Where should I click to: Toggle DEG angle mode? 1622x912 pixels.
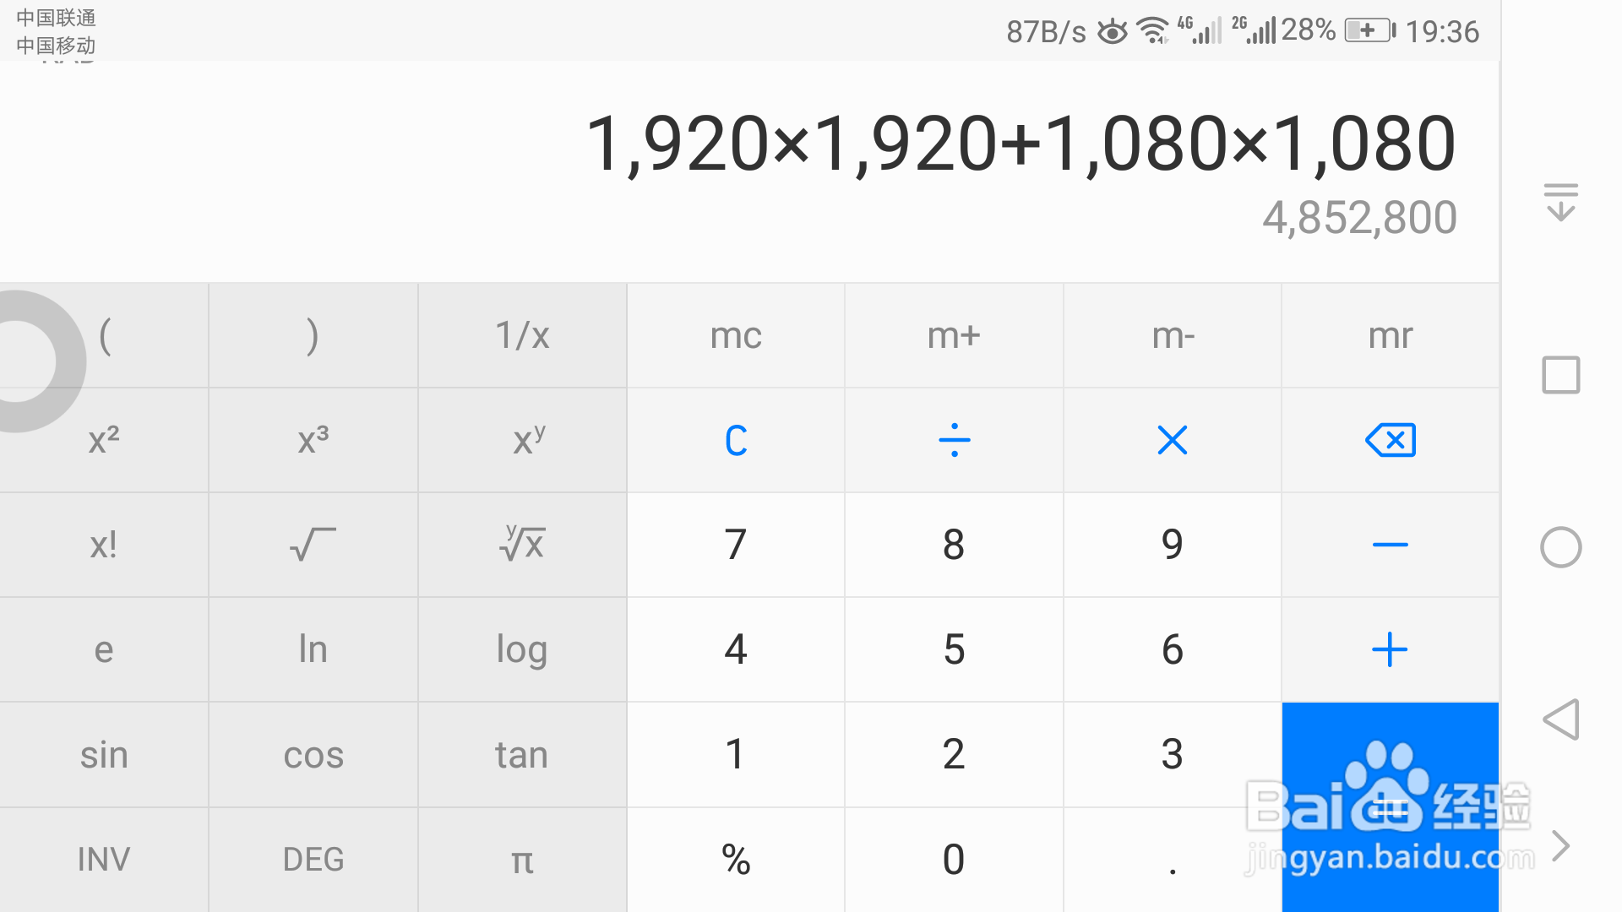click(313, 860)
